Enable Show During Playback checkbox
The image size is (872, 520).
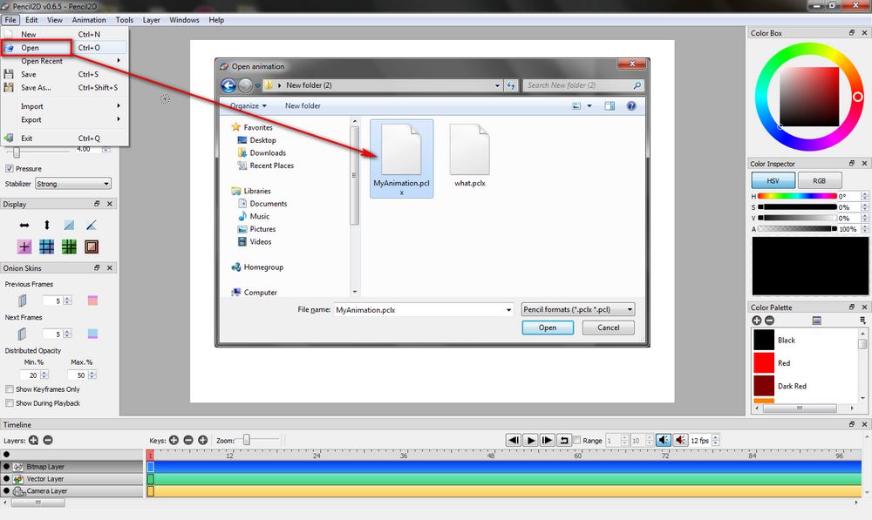[x=9, y=402]
